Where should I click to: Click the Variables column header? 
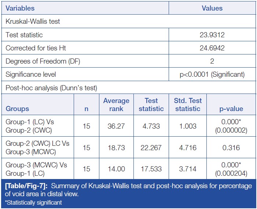coord(20,8)
